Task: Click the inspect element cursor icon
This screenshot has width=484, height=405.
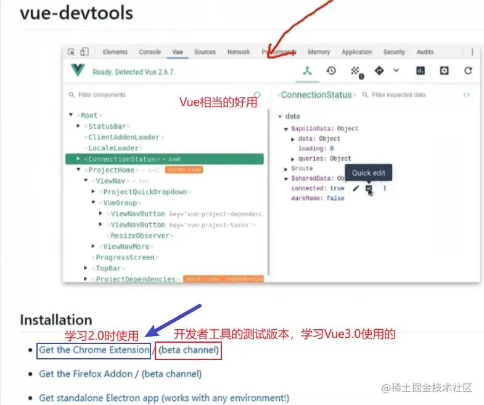Action: (72, 52)
